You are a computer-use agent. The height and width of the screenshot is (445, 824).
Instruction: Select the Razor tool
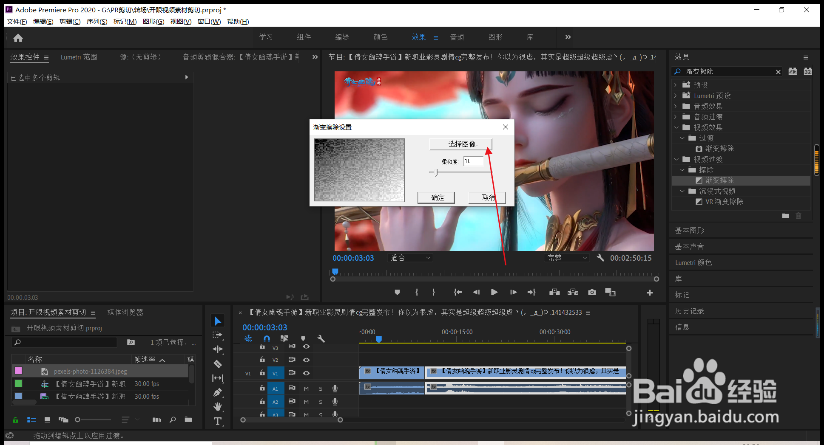pyautogui.click(x=218, y=364)
